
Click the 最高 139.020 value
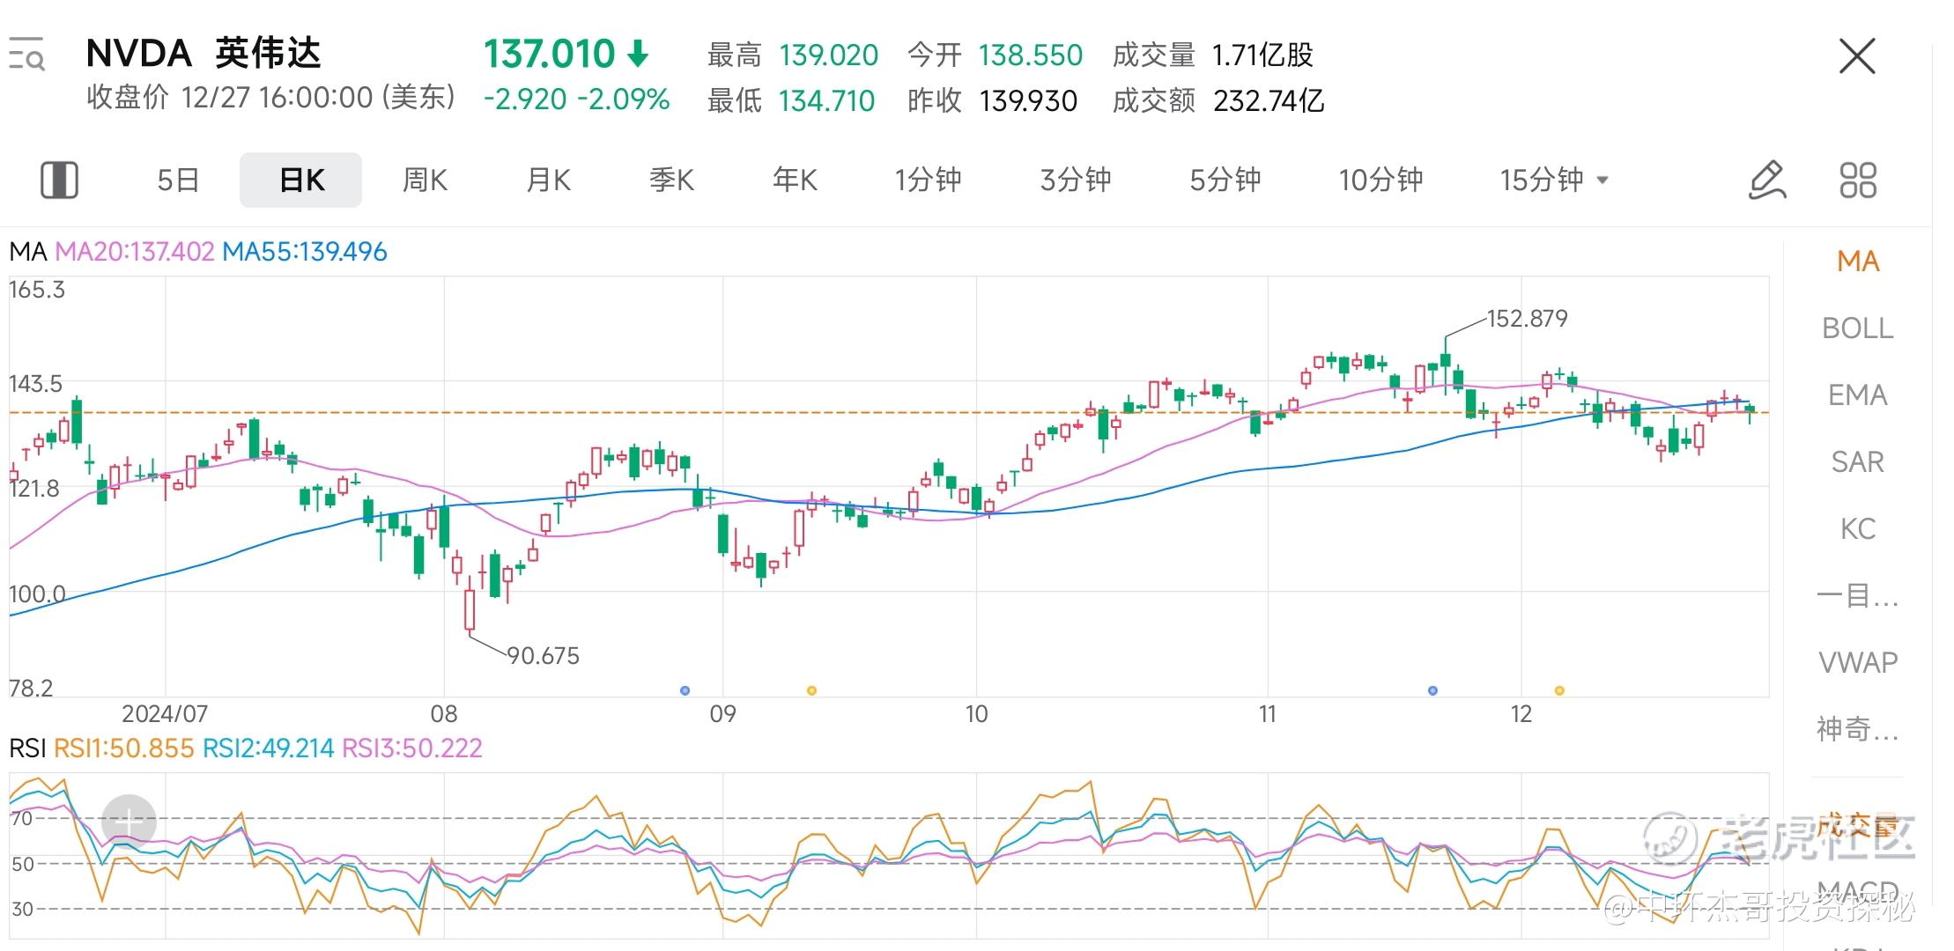pyautogui.click(x=829, y=55)
